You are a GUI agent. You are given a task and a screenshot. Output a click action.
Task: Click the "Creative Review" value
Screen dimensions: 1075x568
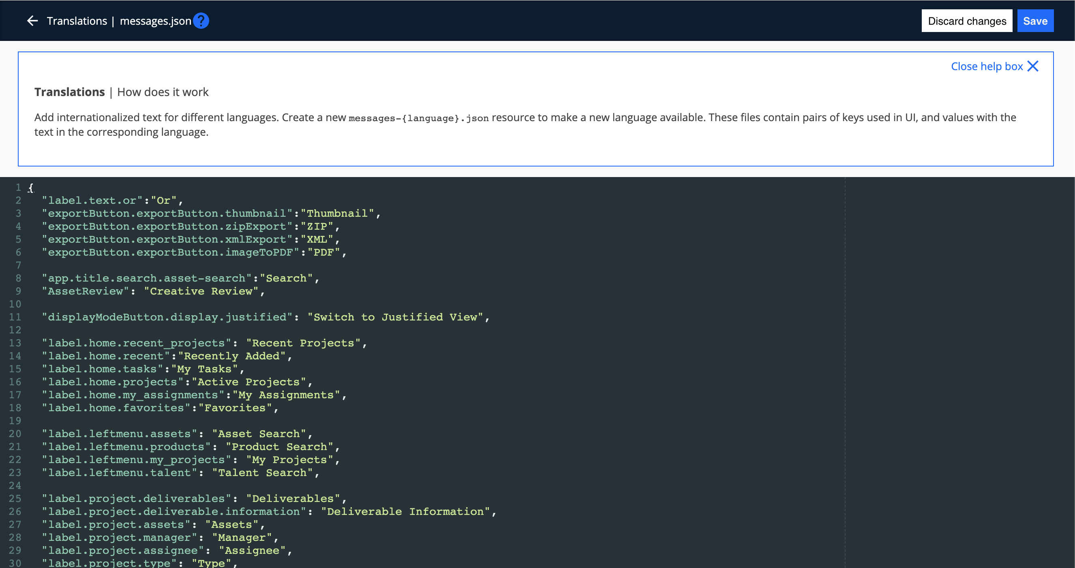pyautogui.click(x=201, y=291)
